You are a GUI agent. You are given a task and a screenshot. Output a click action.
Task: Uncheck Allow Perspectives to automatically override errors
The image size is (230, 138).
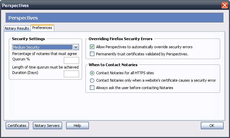click(92, 47)
